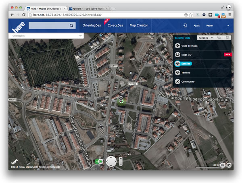Reload the current page
This screenshot has width=242, height=183.
pyautogui.click(x=24, y=15)
